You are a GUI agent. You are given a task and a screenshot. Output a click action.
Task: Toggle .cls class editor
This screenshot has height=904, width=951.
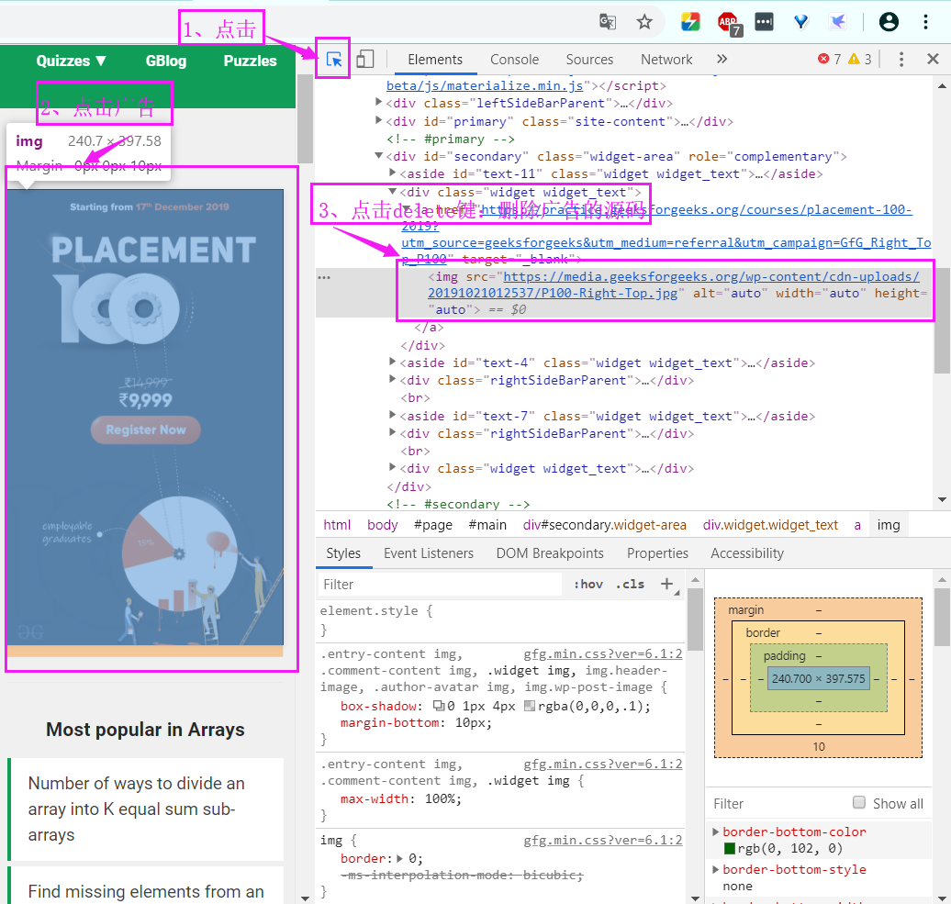tap(630, 584)
